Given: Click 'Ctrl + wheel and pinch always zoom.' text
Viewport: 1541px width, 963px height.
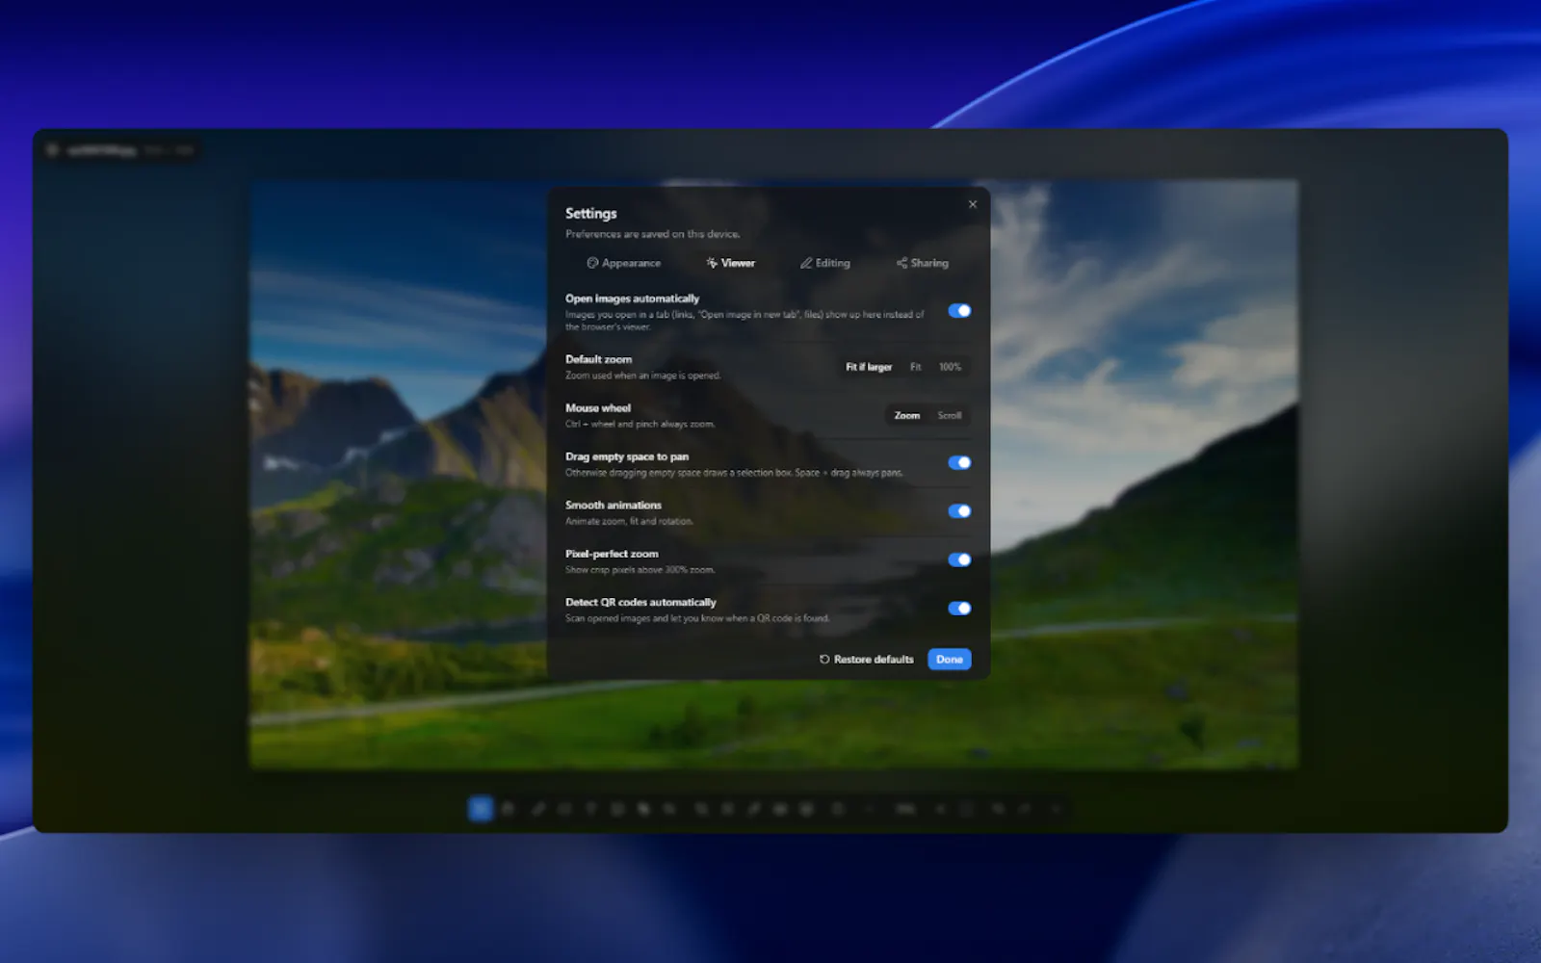Looking at the screenshot, I should click(x=640, y=424).
